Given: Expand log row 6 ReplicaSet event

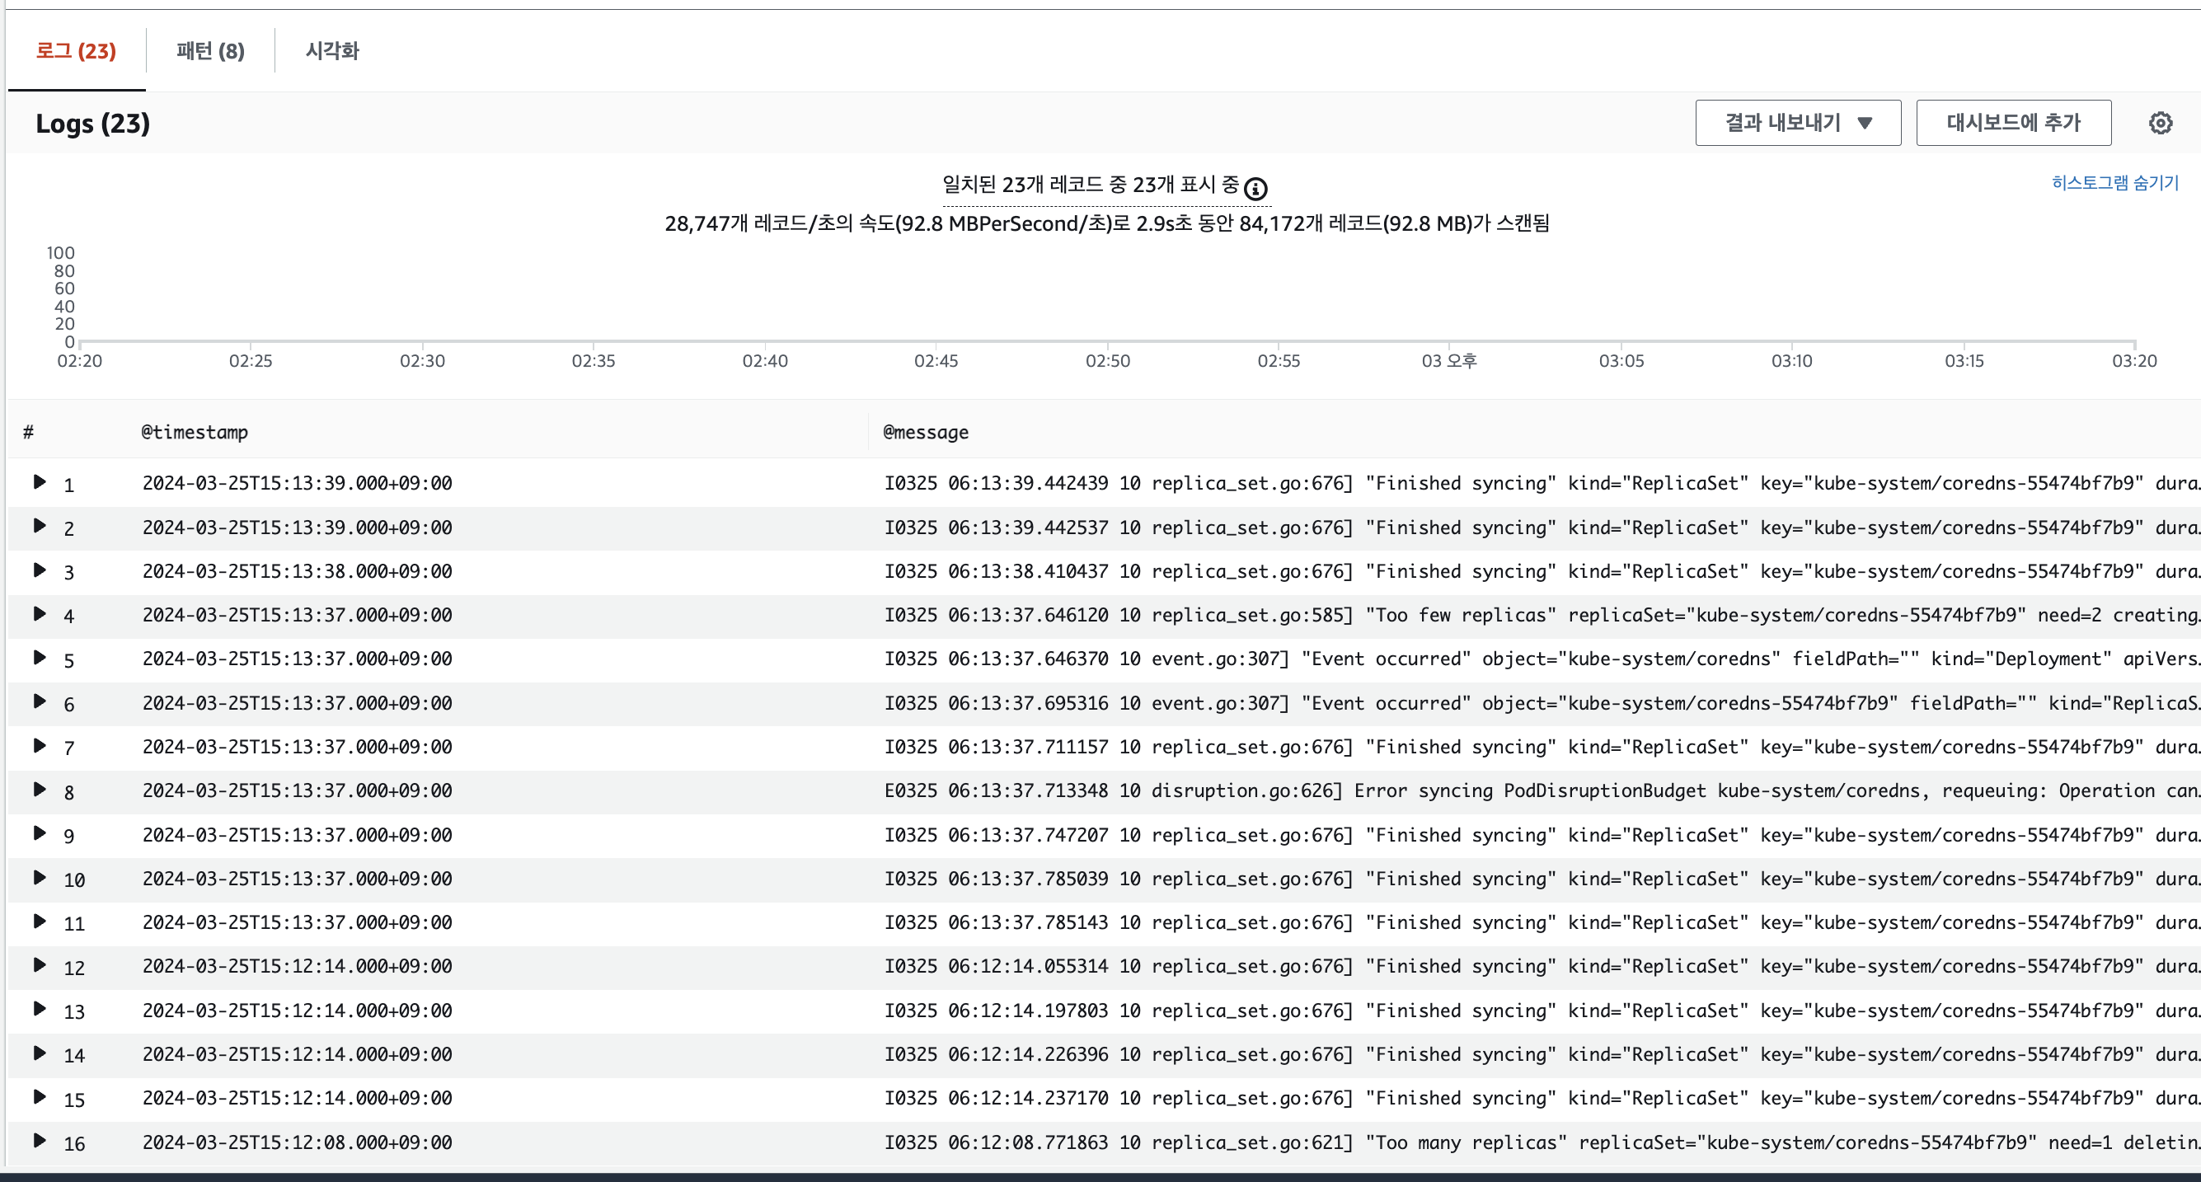Looking at the screenshot, I should (x=40, y=702).
